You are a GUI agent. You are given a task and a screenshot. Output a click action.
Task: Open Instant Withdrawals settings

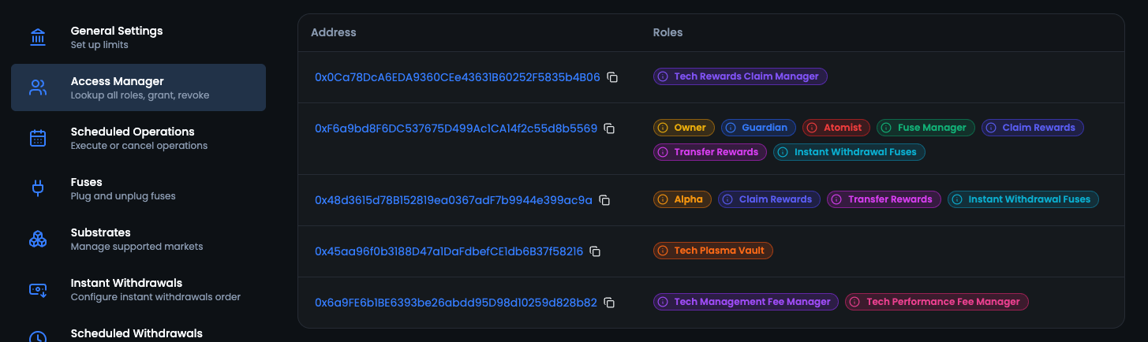click(126, 289)
